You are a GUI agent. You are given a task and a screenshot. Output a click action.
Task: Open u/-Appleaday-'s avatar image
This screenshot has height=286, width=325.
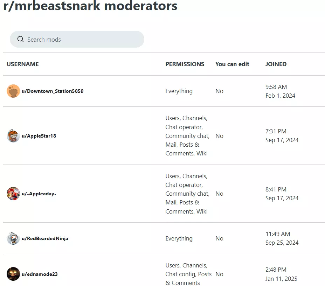click(13, 194)
